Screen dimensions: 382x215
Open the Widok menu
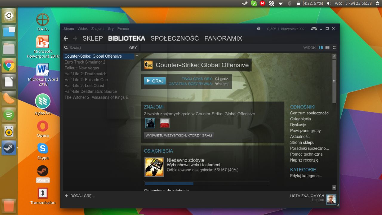coord(83,29)
